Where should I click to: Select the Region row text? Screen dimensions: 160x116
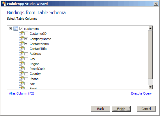(35, 64)
